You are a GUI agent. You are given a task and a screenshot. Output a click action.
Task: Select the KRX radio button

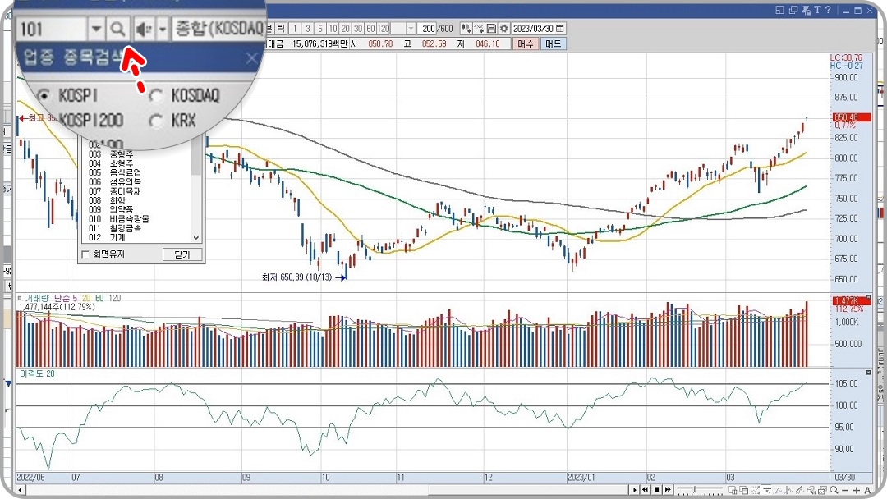tap(156, 121)
